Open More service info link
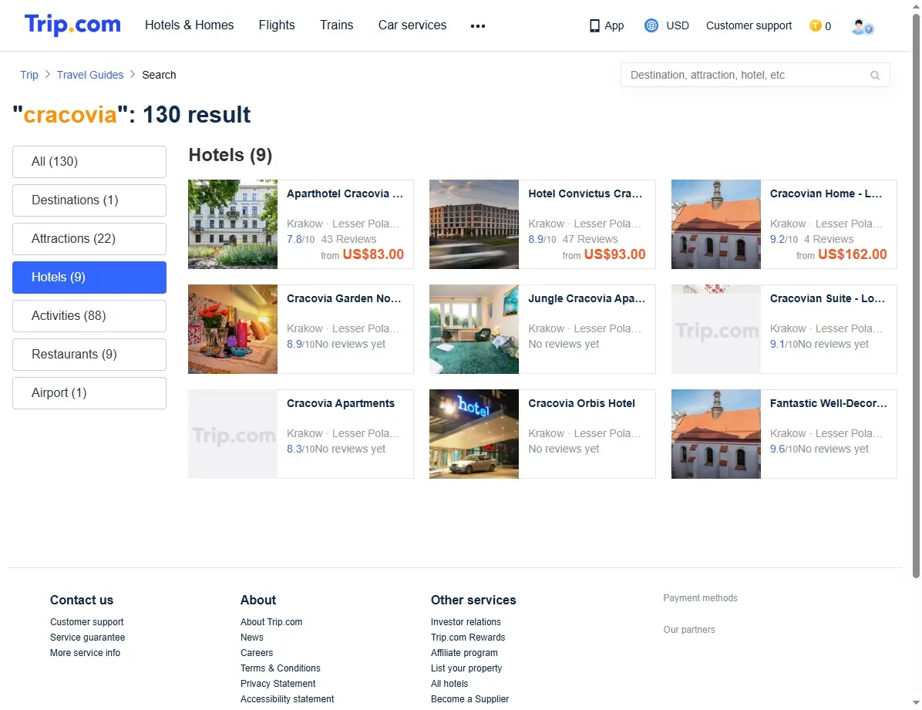 86,652
